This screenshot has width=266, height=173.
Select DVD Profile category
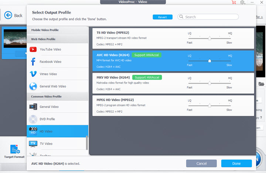point(58,119)
